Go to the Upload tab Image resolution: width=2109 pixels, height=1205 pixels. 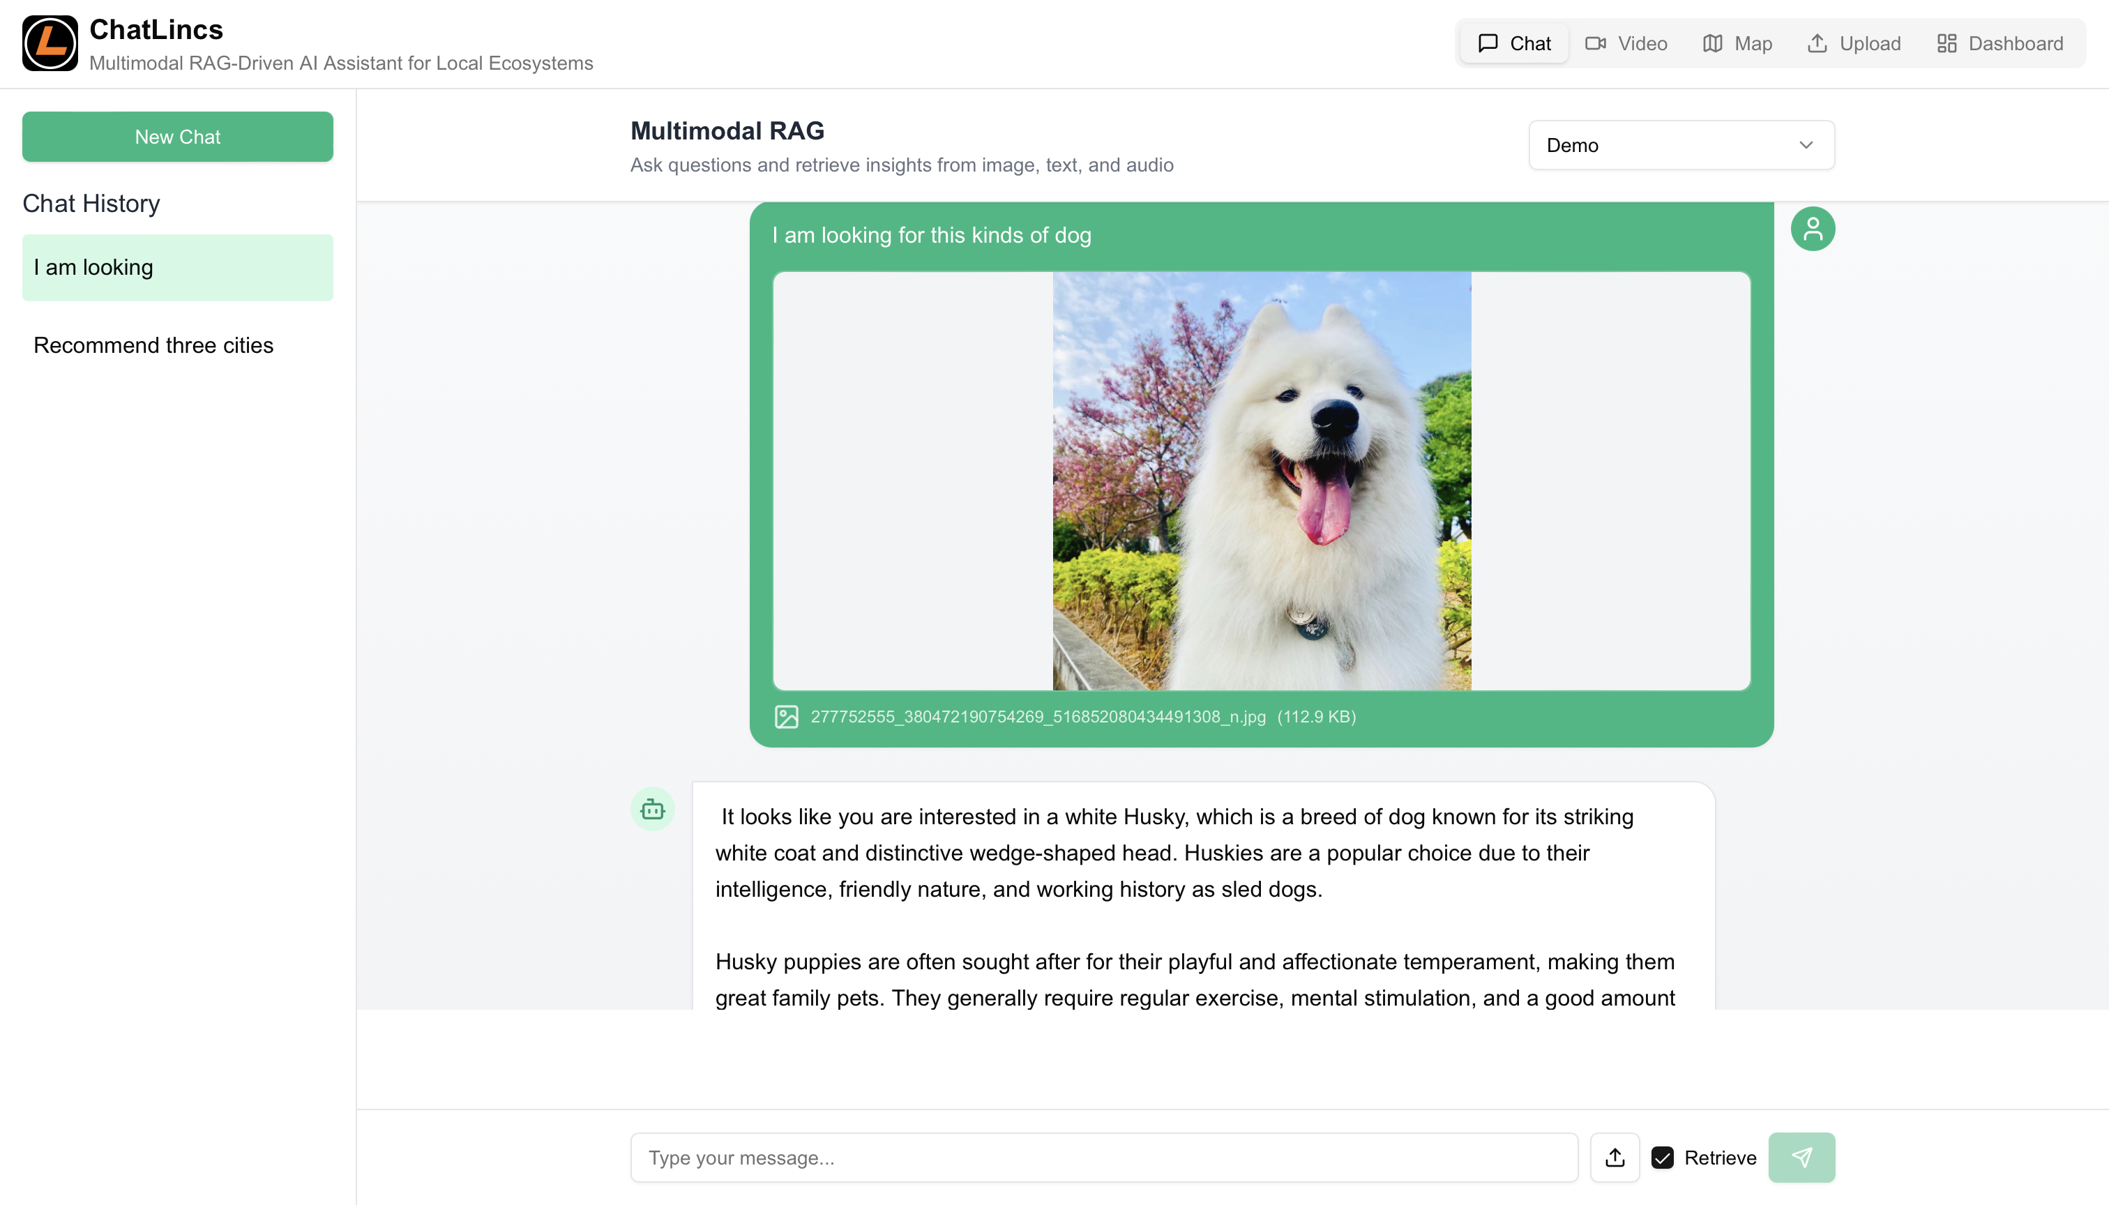pyautogui.click(x=1853, y=44)
